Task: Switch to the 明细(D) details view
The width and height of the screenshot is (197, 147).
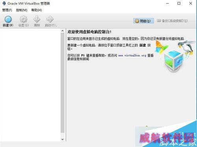Action: [143, 21]
